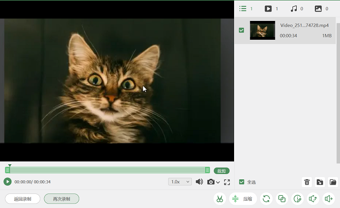Toggle the 全选 select all checkbox
This screenshot has height=208, width=340.
coord(241,182)
